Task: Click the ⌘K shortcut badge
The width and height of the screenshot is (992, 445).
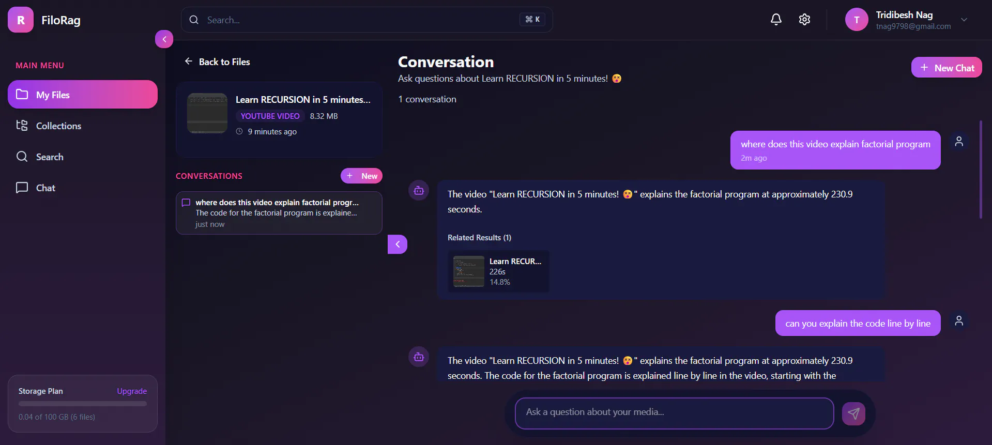Action: click(x=532, y=20)
